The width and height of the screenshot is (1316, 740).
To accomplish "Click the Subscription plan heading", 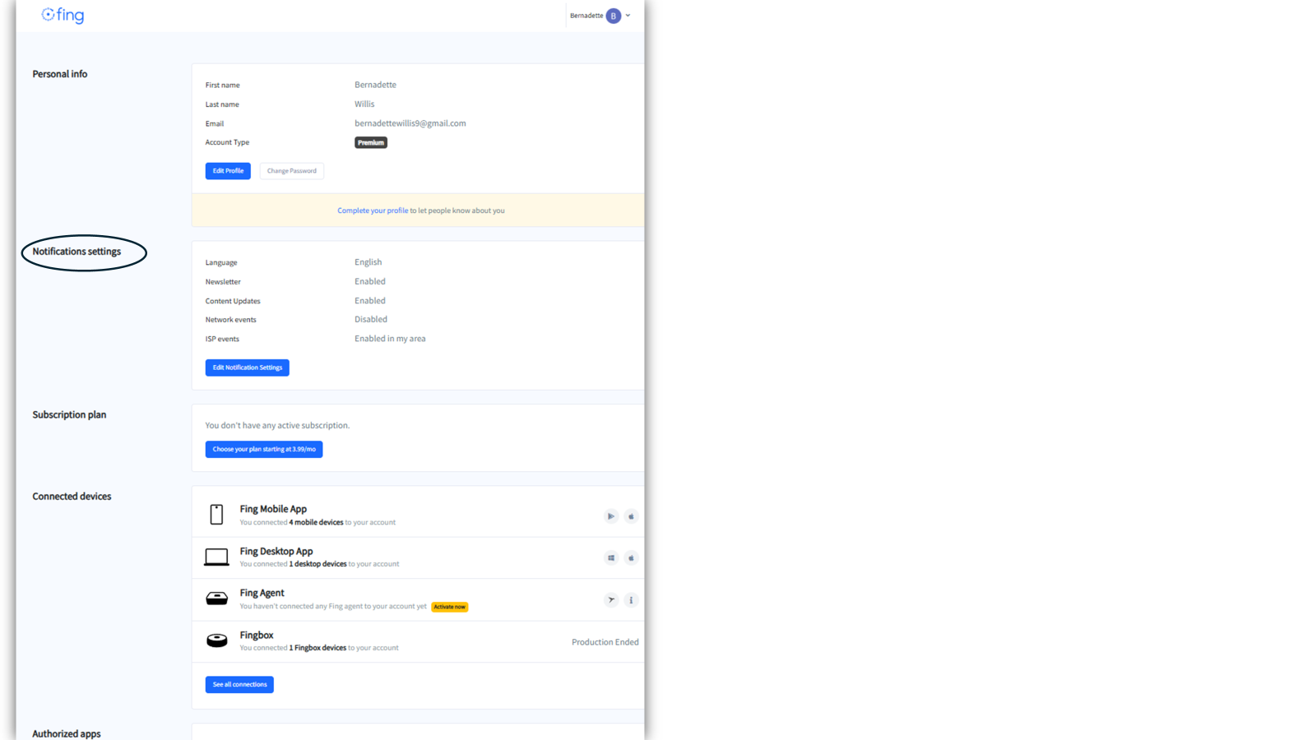I will 69,414.
